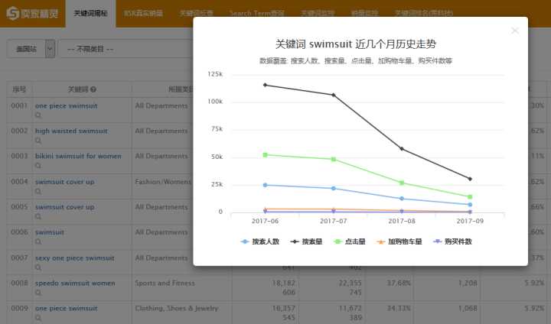The width and height of the screenshot is (551, 324).
Task: Click search icon in row 0009
Action: click(x=38, y=318)
